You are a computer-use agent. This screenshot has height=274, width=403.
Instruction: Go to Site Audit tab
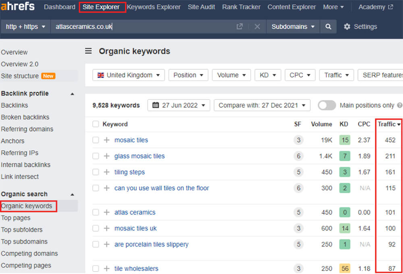[x=201, y=7]
